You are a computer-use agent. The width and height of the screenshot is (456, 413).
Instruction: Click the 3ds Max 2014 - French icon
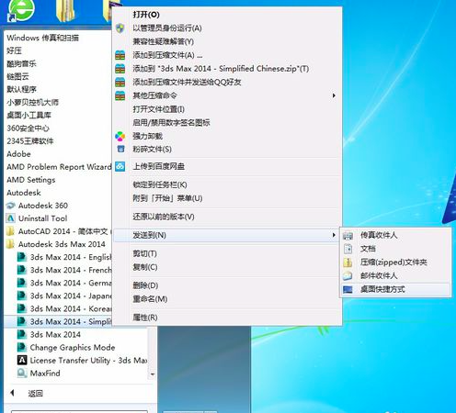[21, 270]
